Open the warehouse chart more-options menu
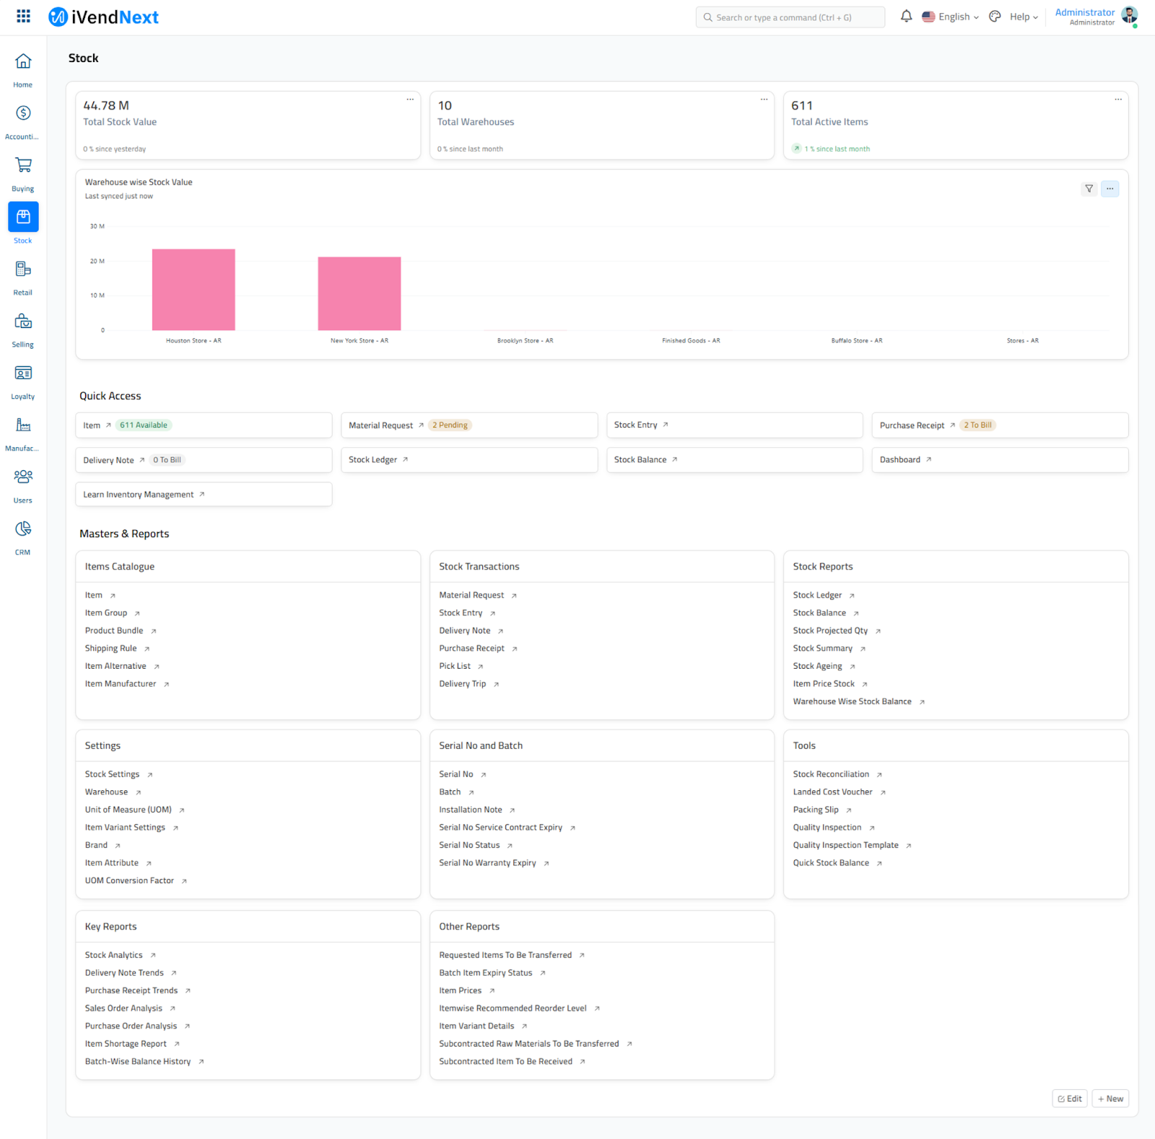The height and width of the screenshot is (1139, 1155). click(1110, 189)
